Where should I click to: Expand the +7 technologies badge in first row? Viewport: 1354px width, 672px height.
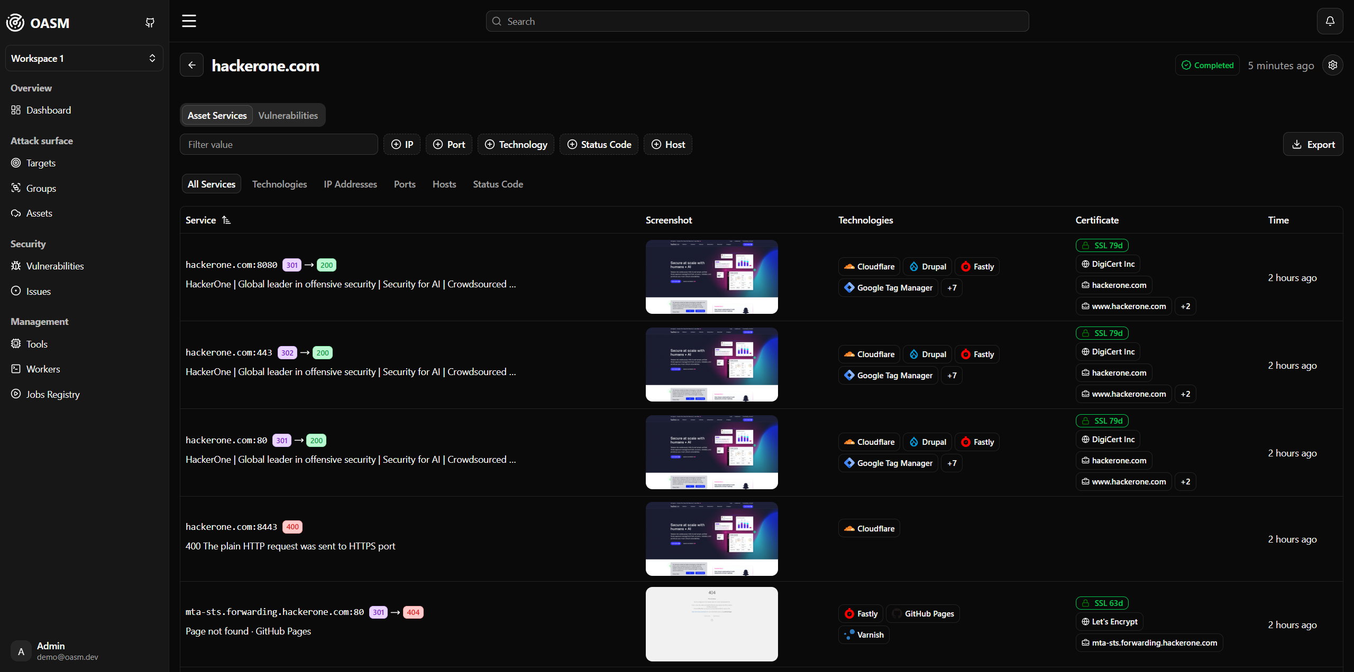(952, 288)
